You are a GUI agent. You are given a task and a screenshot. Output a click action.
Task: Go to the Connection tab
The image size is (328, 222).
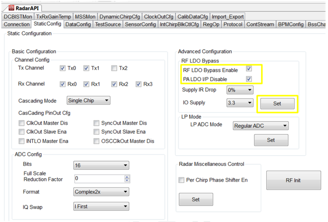17,24
